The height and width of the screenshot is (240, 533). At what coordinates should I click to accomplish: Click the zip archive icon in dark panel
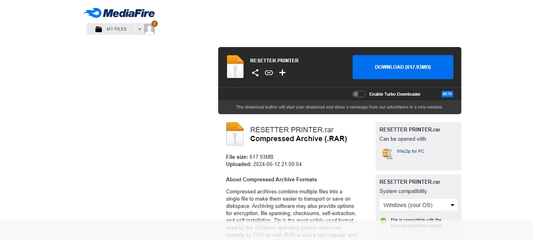click(236, 67)
